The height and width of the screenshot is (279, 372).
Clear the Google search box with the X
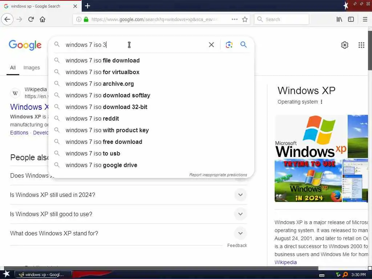coord(211,45)
